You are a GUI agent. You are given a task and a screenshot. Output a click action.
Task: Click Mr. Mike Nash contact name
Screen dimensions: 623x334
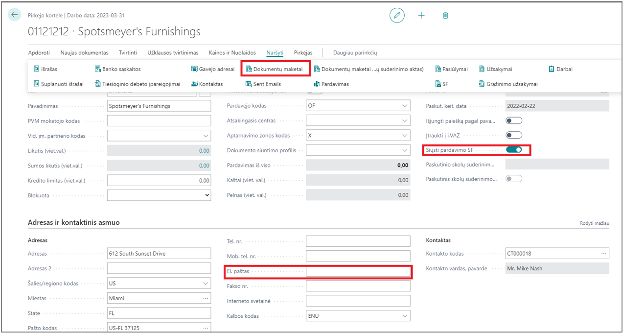coord(557,268)
